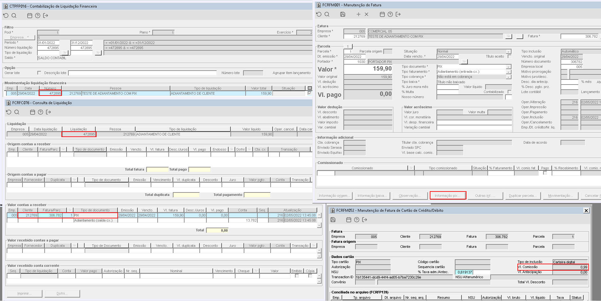This screenshot has height=301, width=601.
Task: Click the Período start date field 01/01/2022
Action: [48, 43]
